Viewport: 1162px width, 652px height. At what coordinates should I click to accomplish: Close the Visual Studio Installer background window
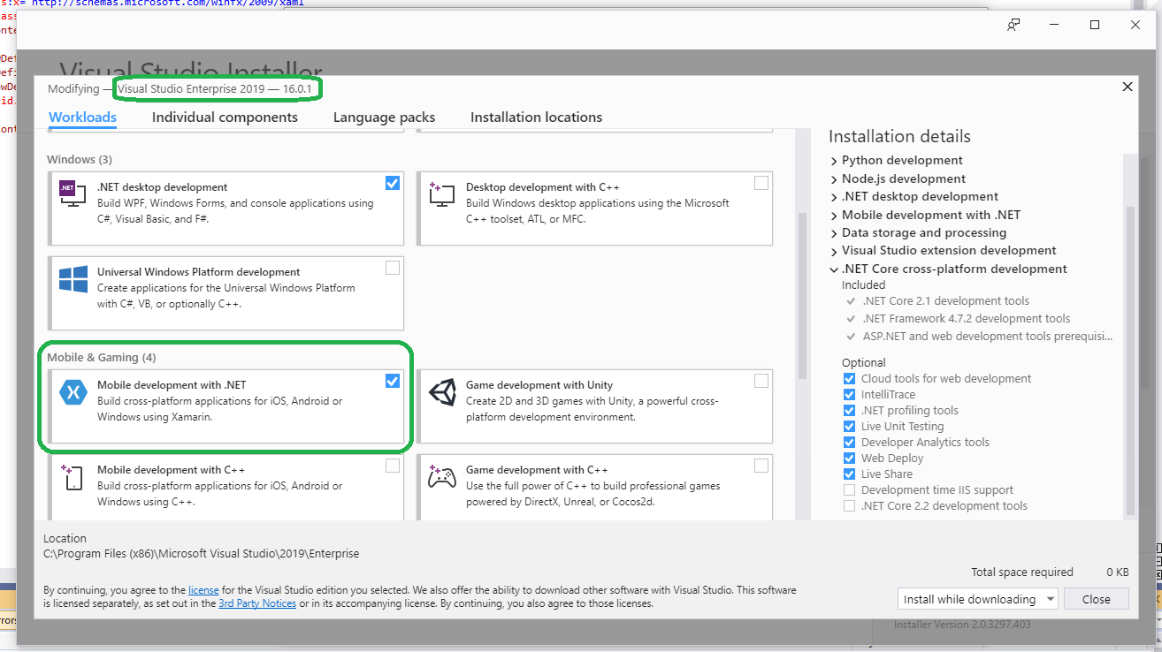[x=1135, y=26]
